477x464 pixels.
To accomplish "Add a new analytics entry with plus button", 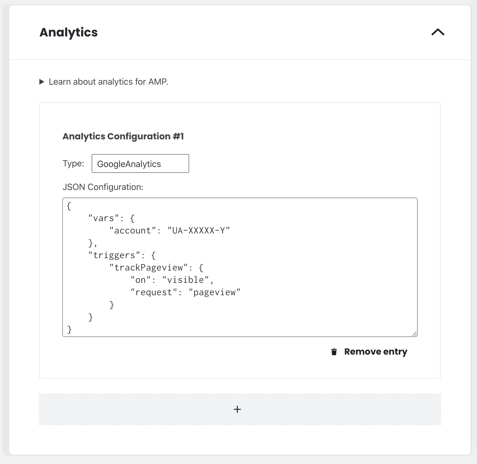I will pyautogui.click(x=240, y=409).
